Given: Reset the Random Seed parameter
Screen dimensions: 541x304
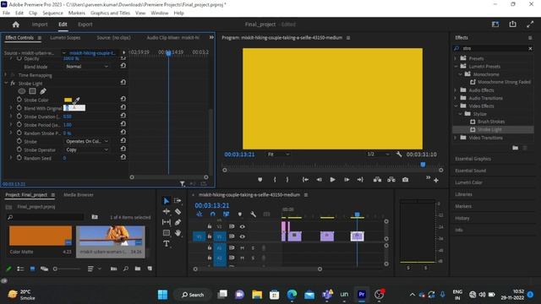Looking at the screenshot, I should tap(123, 158).
